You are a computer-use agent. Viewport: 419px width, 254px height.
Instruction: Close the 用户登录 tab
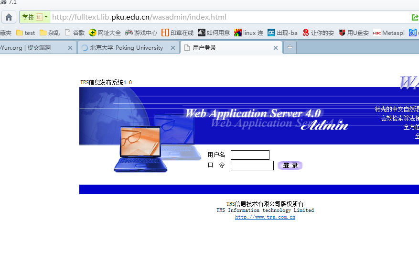click(276, 48)
